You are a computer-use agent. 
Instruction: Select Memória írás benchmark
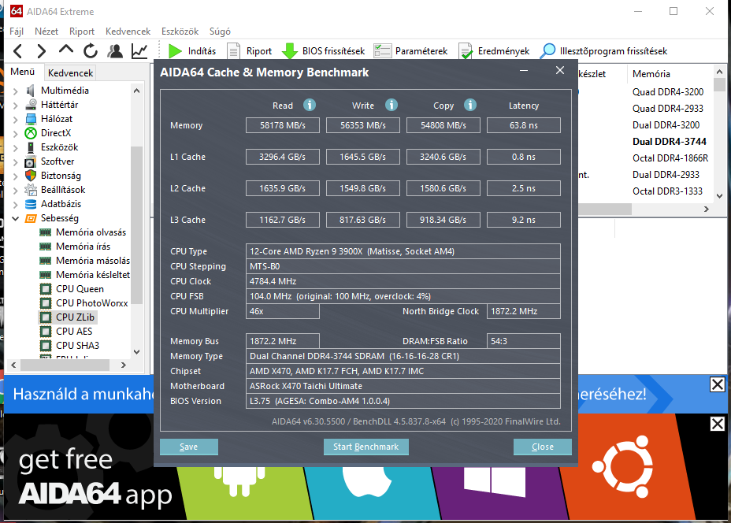coord(83,246)
